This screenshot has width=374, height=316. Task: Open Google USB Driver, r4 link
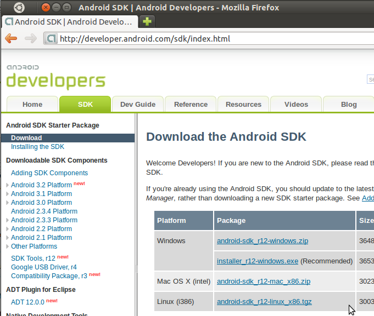coord(44,267)
